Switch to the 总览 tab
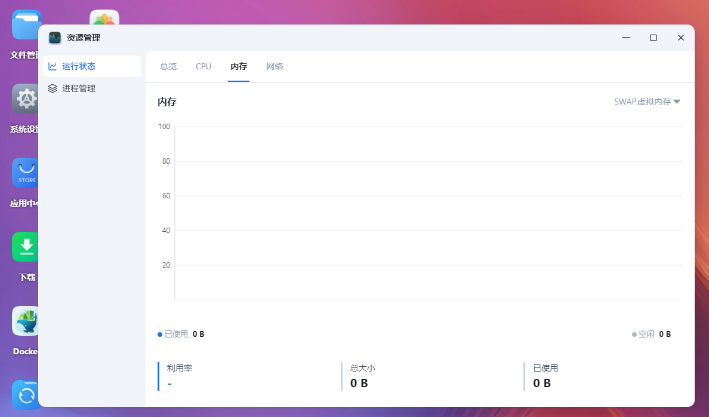 tap(168, 66)
